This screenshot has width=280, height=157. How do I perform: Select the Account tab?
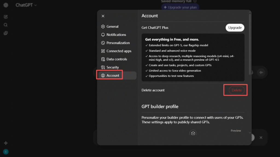(118, 76)
